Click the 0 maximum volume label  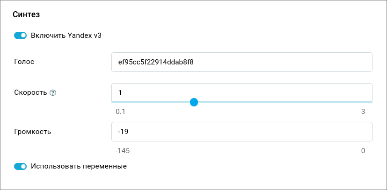pyautogui.click(x=363, y=151)
